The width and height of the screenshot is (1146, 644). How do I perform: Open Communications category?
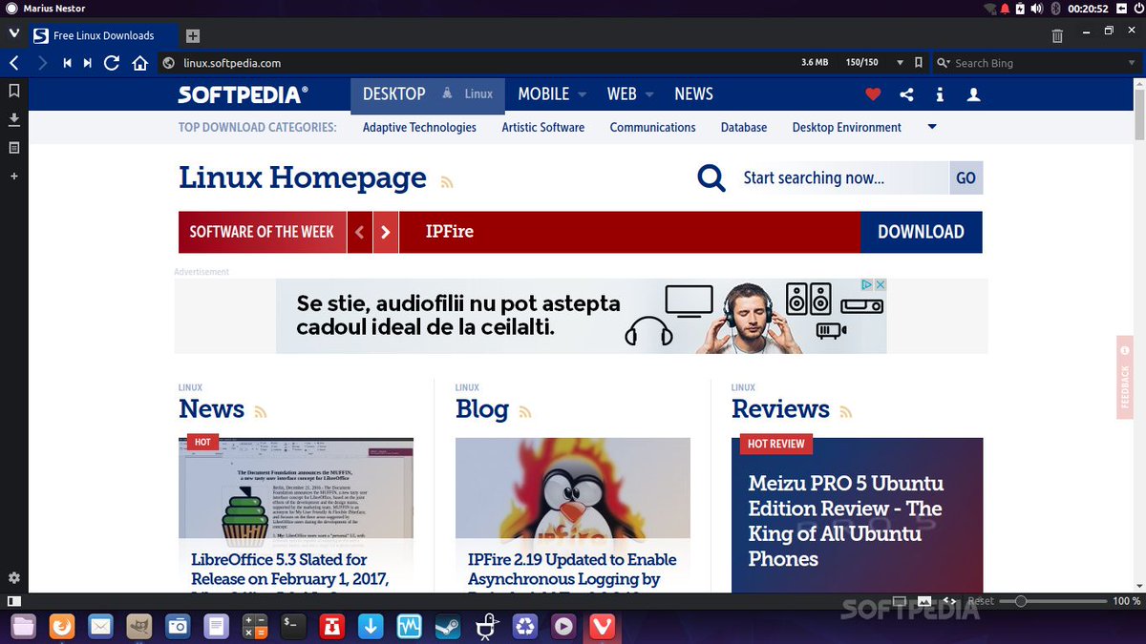[x=653, y=127]
